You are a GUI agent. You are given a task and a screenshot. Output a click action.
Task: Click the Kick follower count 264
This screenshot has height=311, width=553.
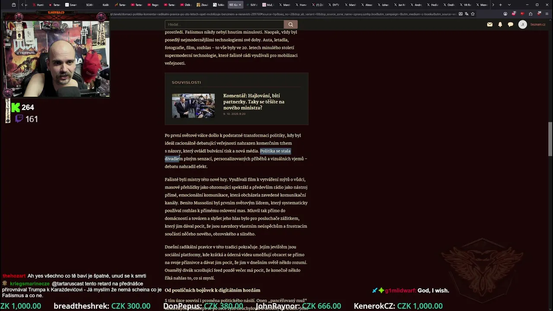coord(28,107)
